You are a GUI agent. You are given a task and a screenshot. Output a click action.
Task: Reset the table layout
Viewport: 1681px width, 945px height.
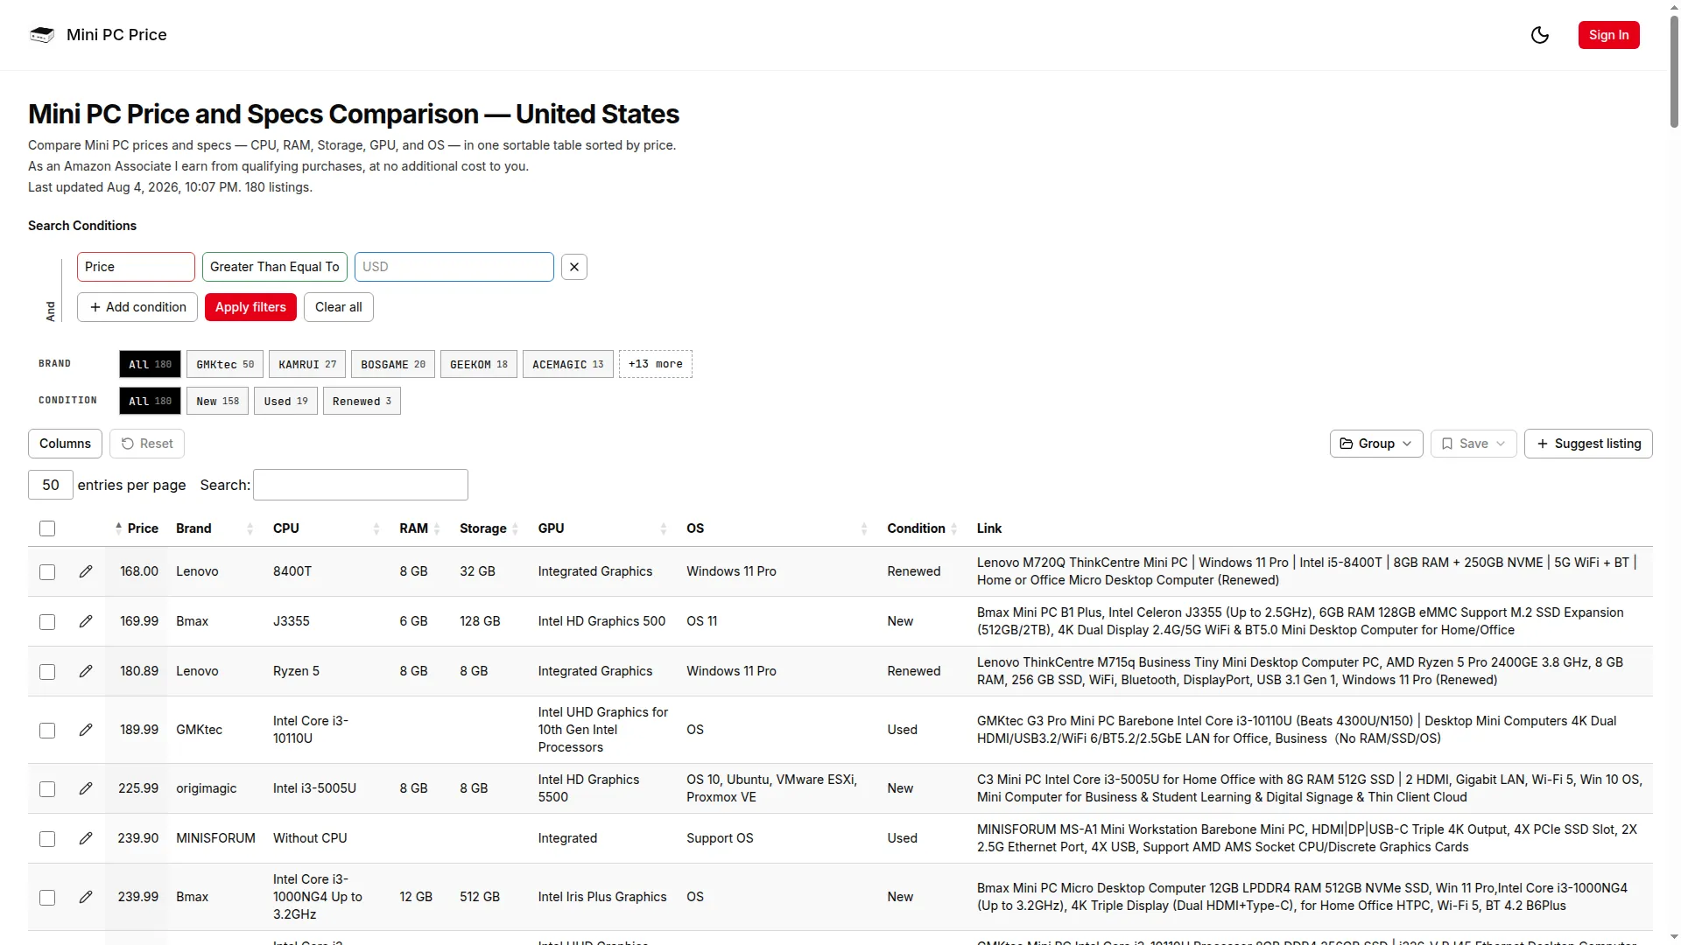click(147, 444)
